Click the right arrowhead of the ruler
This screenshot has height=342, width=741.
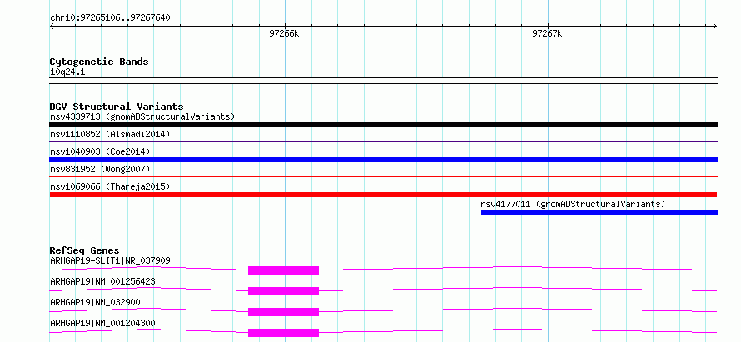[715, 27]
